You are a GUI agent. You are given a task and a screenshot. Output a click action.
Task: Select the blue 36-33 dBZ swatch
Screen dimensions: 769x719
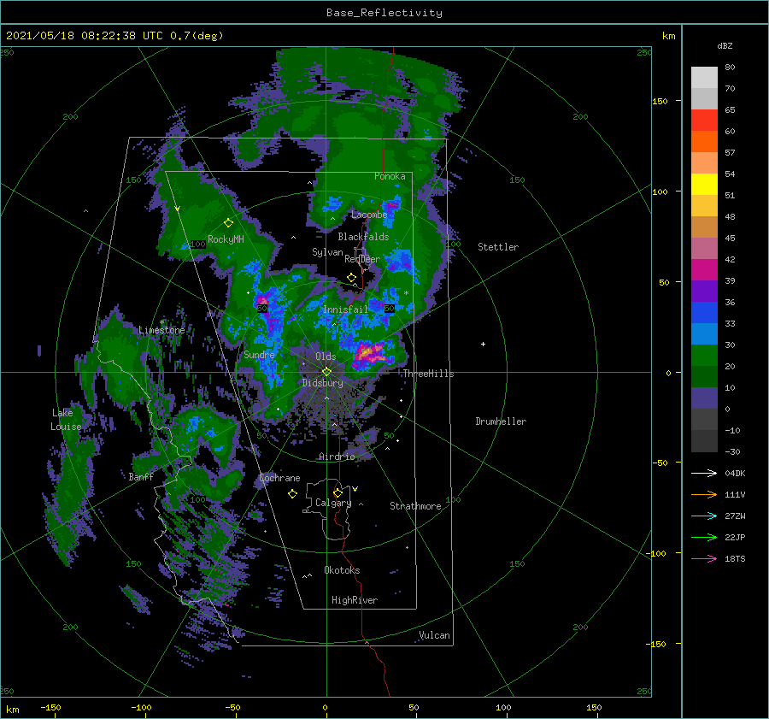point(704,312)
